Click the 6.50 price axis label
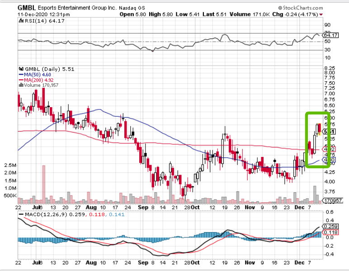Image resolution: width=349 pixels, height=271 pixels. click(x=330, y=105)
